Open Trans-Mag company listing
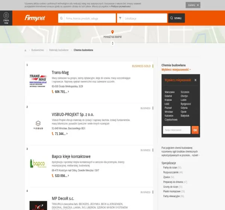Viewport: 225px width, 210px height. (x=60, y=72)
